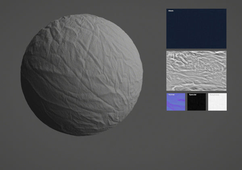Screen dimensions: 242x170
Task: Click the left edge of the sphere
Action: [x=22, y=74]
